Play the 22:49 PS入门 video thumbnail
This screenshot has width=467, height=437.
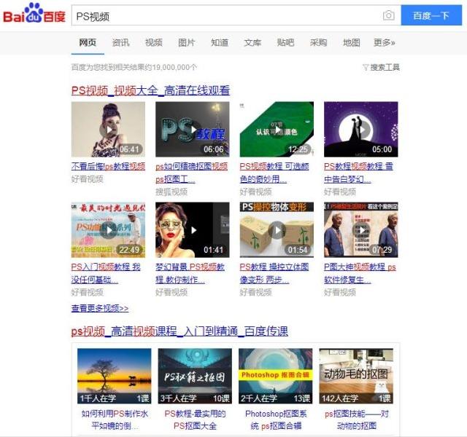tap(108, 230)
